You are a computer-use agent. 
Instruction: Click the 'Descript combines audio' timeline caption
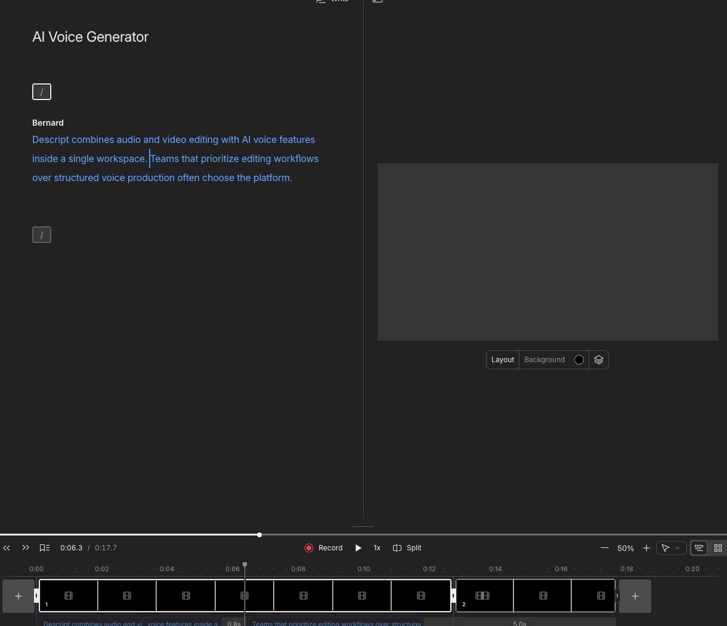tap(92, 622)
